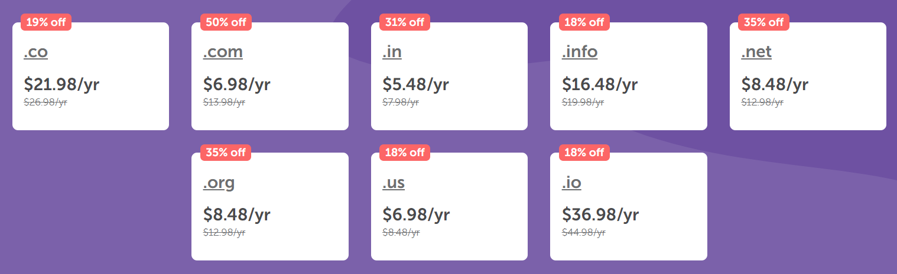Open the .in domain link
897x274 pixels.
click(x=392, y=52)
